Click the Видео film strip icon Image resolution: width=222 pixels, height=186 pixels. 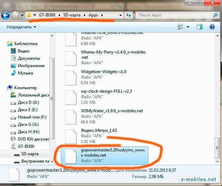pos(13,51)
